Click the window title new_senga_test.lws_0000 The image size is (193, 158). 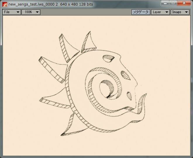coord(31,4)
